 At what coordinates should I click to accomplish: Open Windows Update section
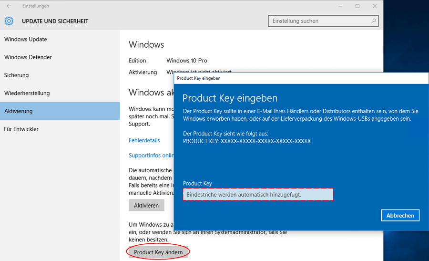(60, 39)
